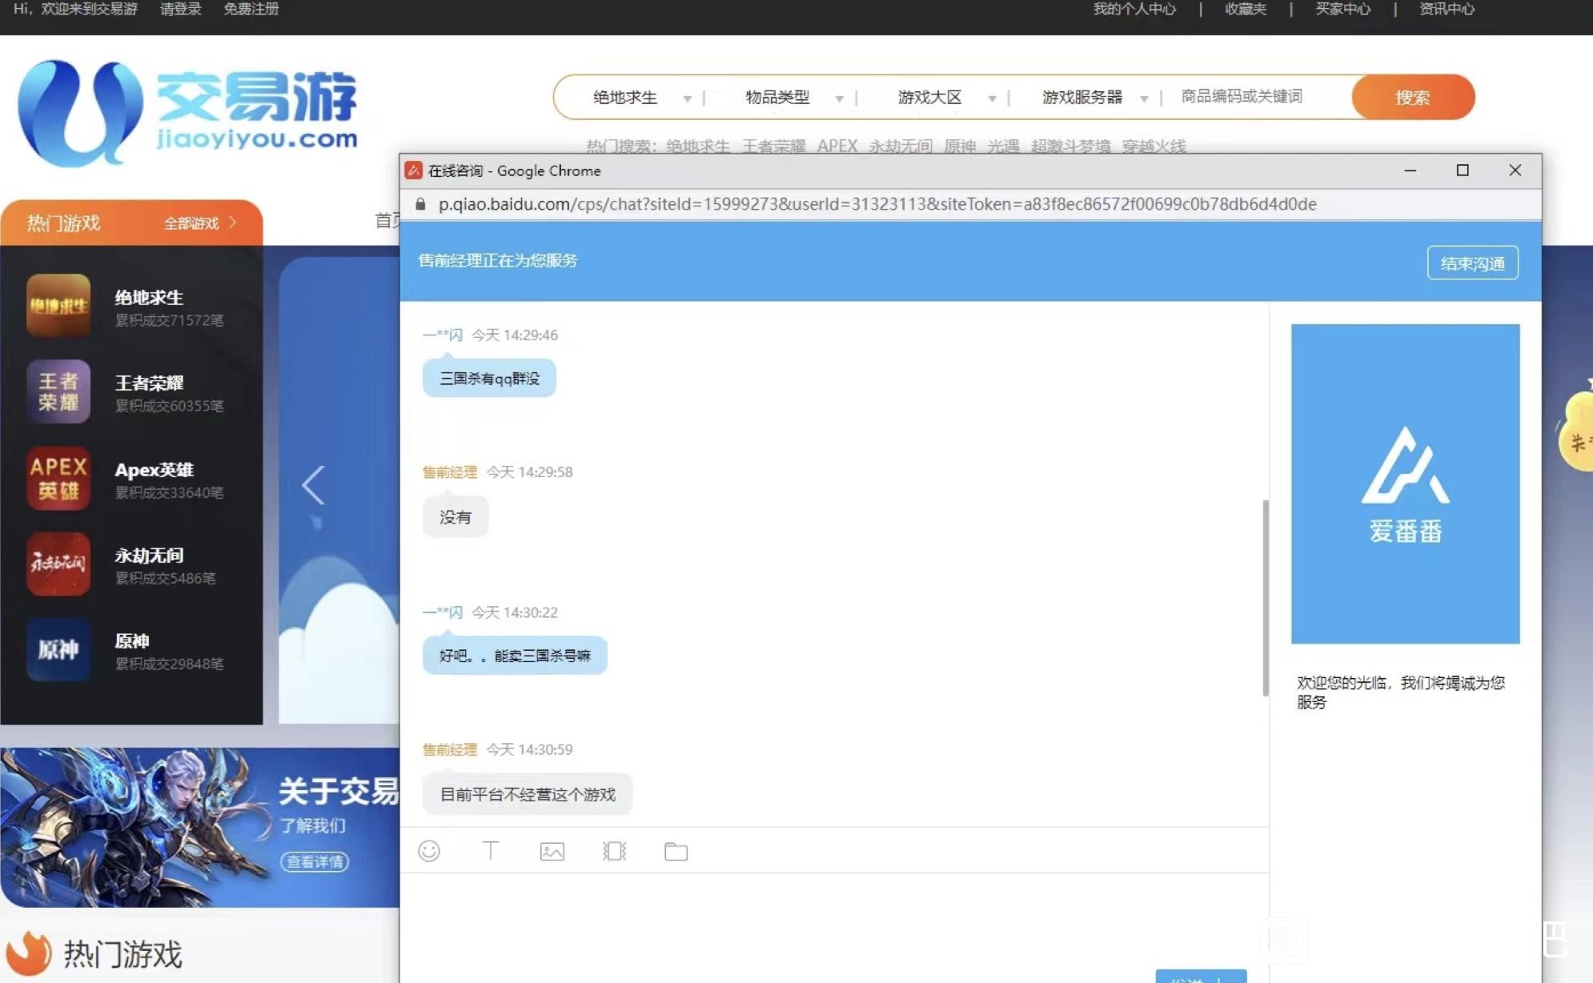Click the chat history scrollbar
This screenshot has height=983, width=1593.
pyautogui.click(x=1266, y=597)
